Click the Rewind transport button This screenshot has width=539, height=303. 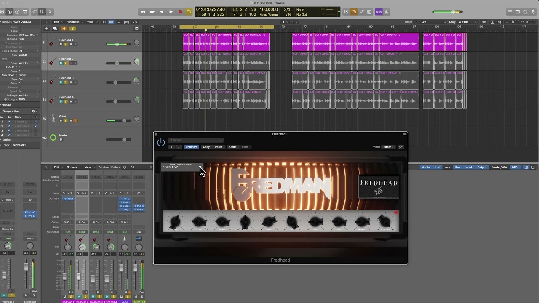(x=143, y=12)
